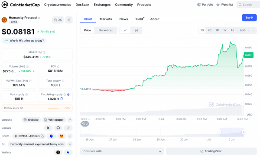Select line chart style
This screenshot has width=260, height=157.
pos(125,30)
